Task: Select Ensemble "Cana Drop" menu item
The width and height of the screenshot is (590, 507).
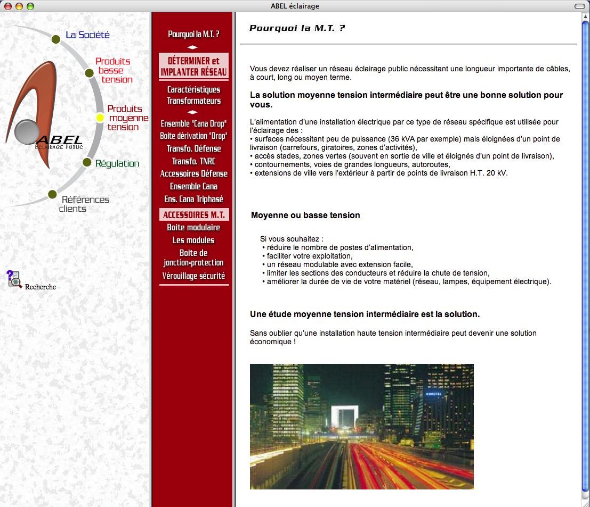Action: (193, 123)
